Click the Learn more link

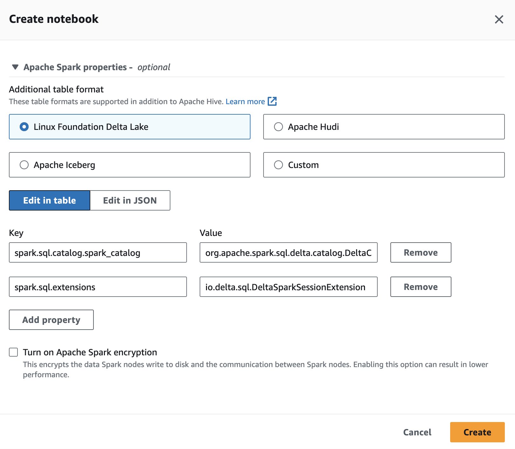pos(245,102)
